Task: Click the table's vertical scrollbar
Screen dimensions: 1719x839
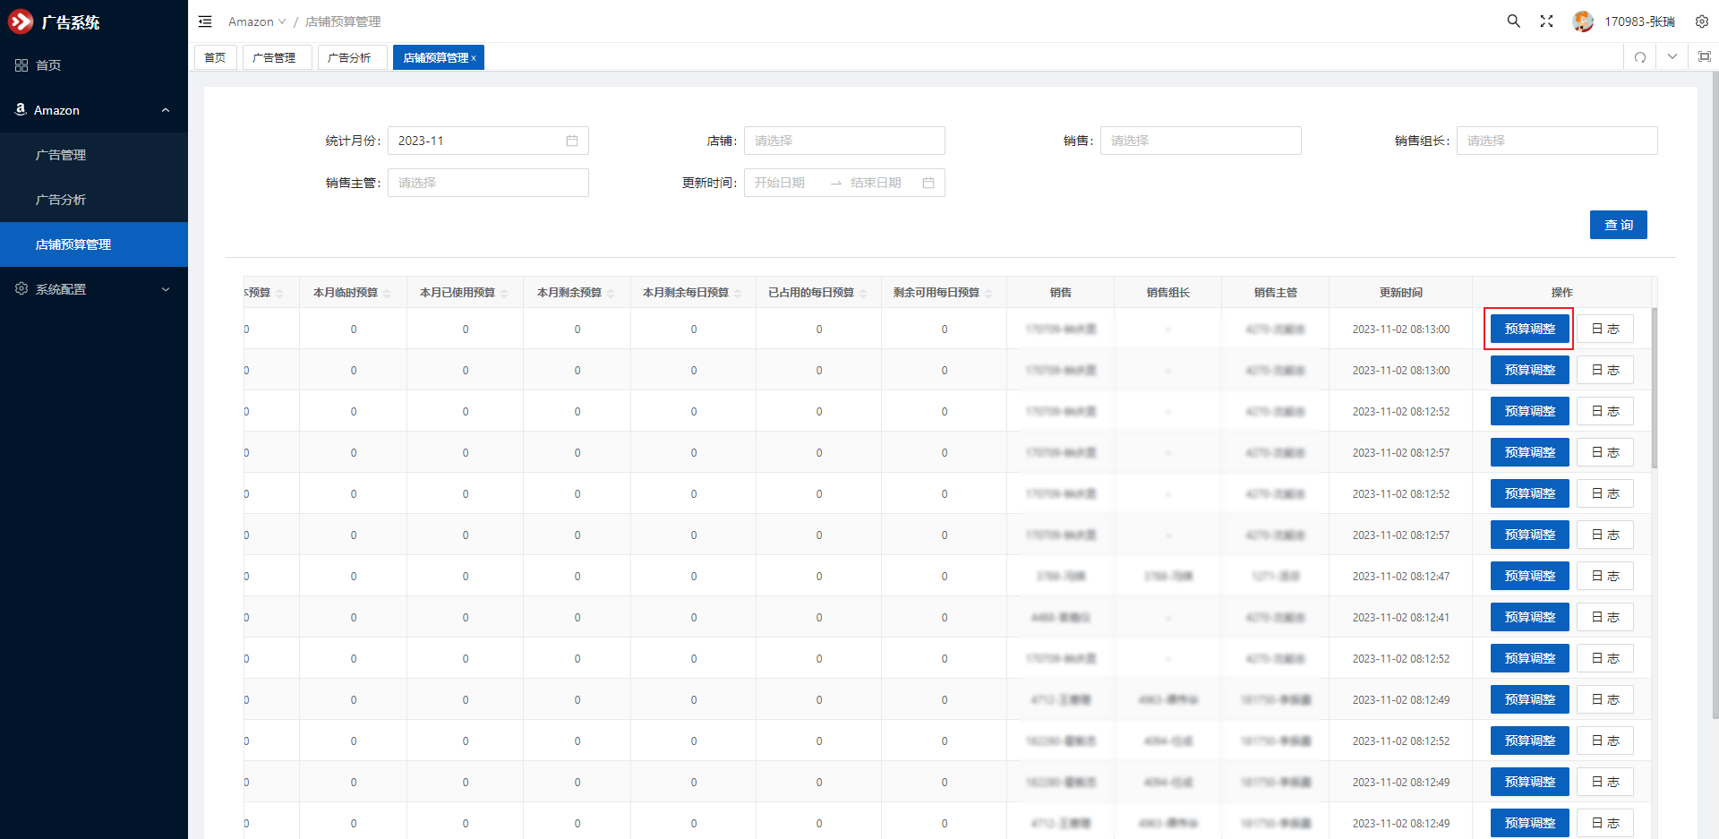Action: (1654, 387)
